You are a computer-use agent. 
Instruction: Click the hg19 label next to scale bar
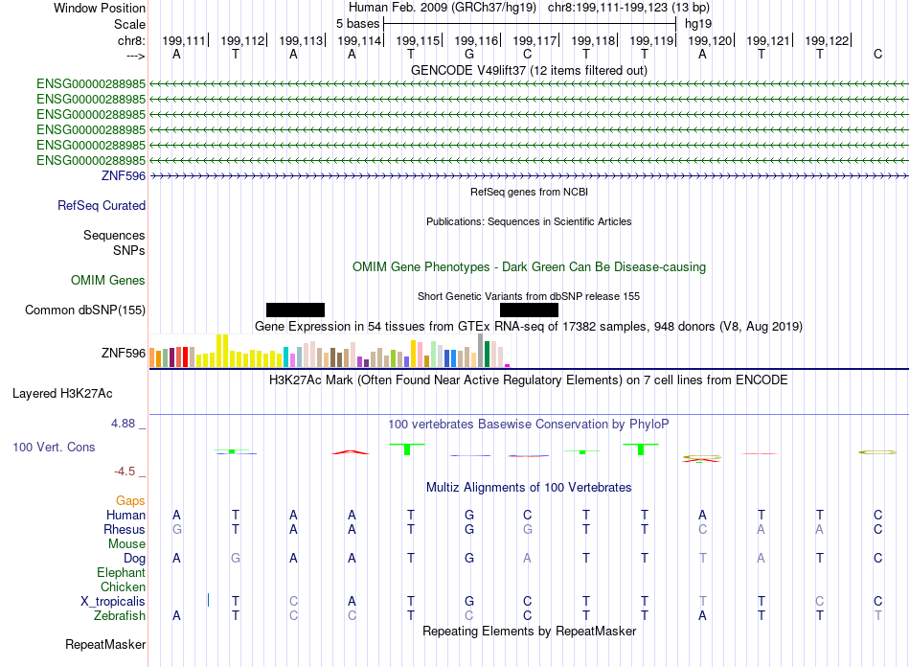pos(698,24)
